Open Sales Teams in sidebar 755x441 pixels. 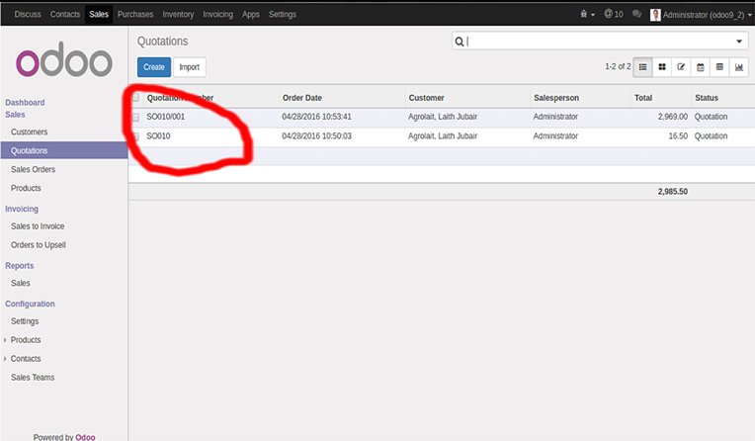click(33, 378)
